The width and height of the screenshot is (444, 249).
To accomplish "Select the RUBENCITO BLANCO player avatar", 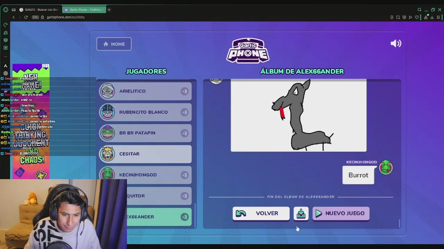I will coord(108,112).
